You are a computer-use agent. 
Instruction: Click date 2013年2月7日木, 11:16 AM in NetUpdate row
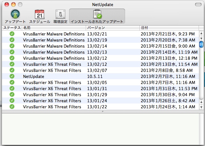[168, 76]
